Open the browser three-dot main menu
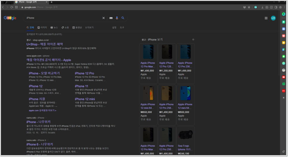The image size is (288, 157). 284,7
